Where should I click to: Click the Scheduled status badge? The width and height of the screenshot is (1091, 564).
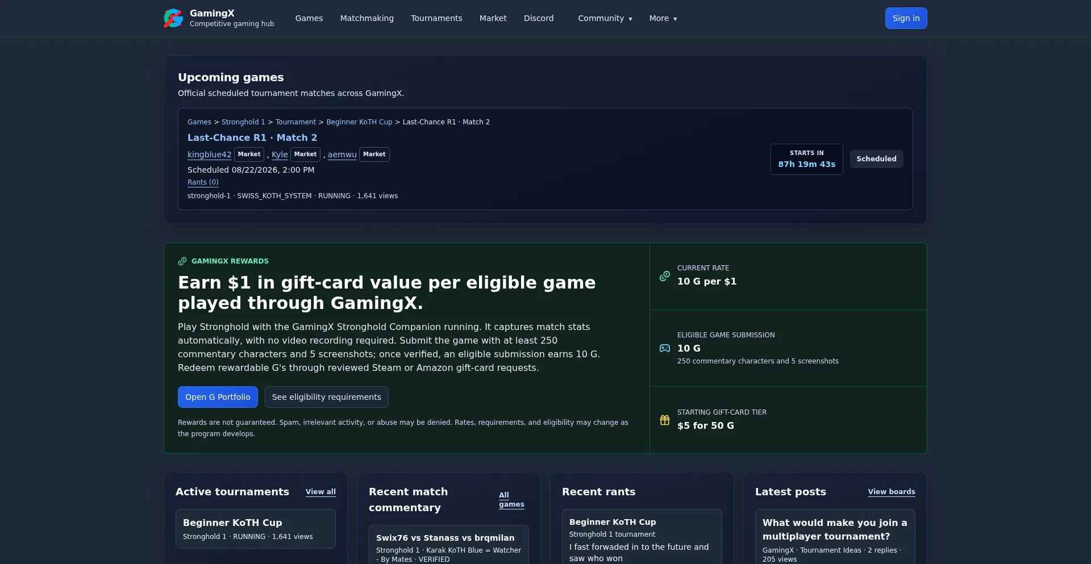tap(877, 159)
